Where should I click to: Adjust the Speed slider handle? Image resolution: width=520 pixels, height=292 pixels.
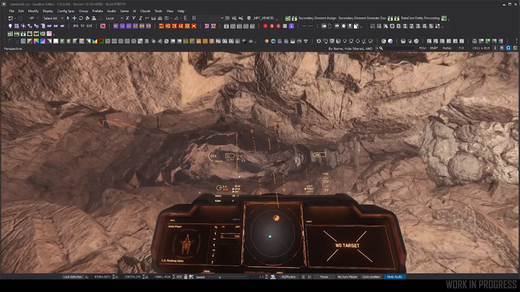[220, 277]
